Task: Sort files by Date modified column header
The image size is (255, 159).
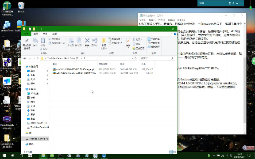Action: tap(108, 64)
